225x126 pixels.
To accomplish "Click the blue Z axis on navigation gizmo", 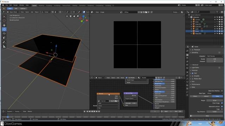I will pos(84,16).
